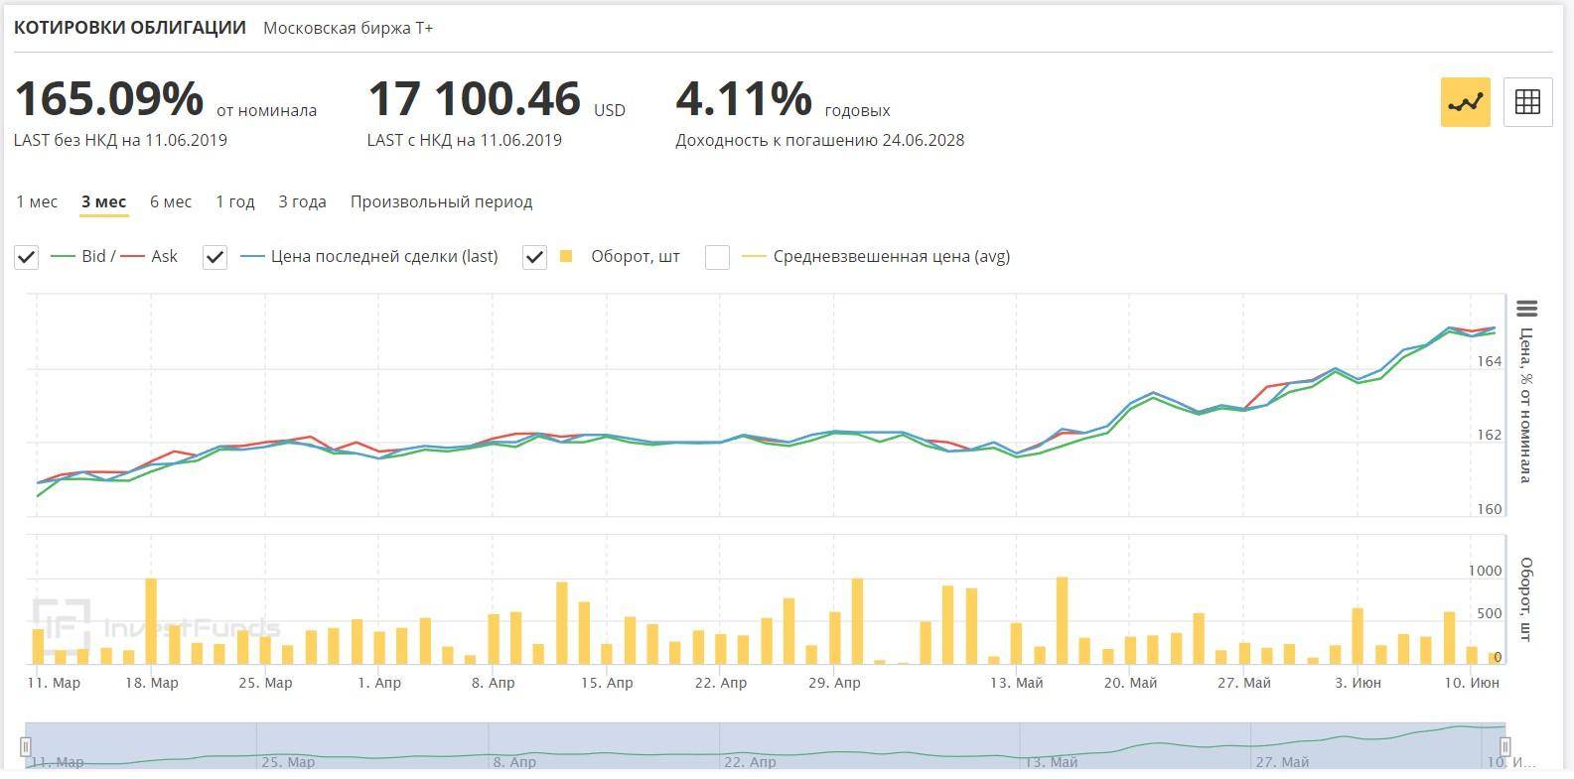Click the left range navigator handle
Screen dimensions: 1574x779
click(x=27, y=746)
